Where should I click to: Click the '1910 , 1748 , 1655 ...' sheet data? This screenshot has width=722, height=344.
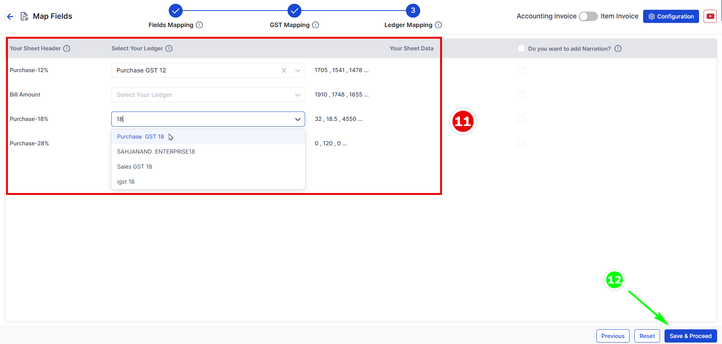342,95
